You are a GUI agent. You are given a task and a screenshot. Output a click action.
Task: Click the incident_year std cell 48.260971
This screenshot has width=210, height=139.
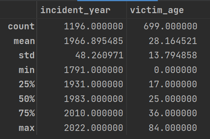tap(99, 55)
